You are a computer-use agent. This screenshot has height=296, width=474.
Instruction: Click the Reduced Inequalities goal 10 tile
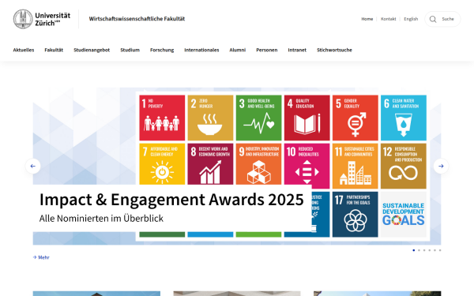coord(307,165)
